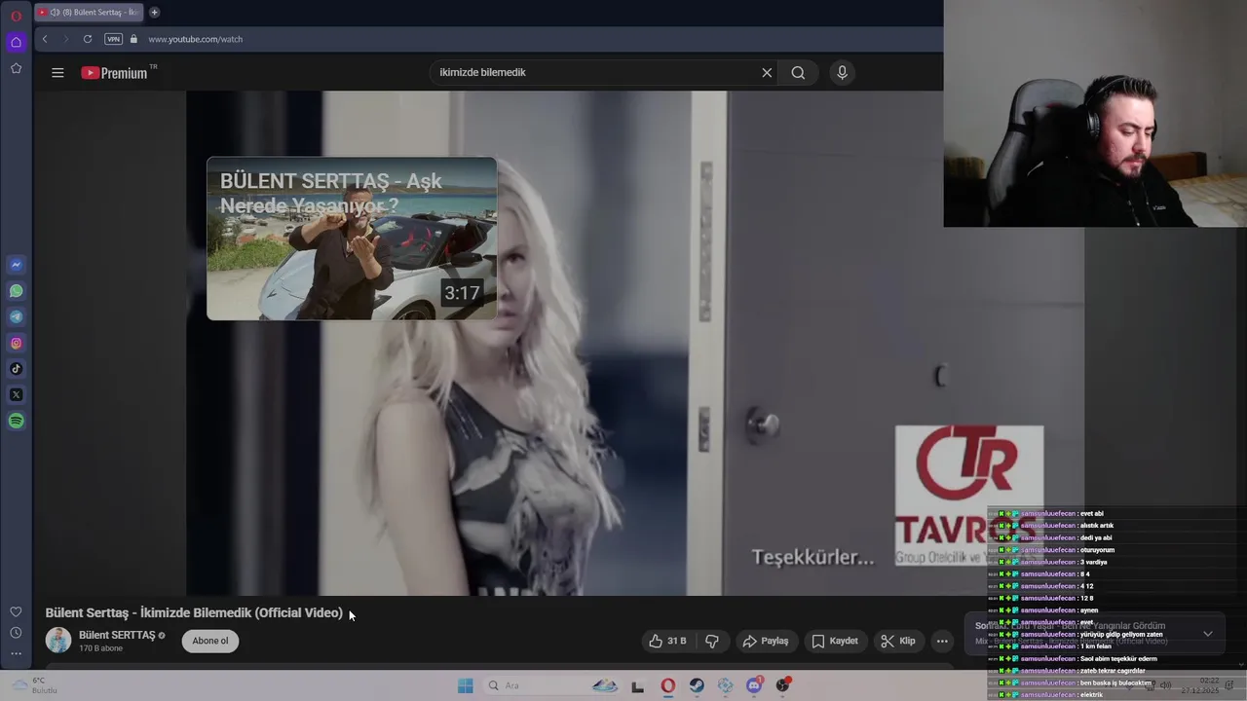
Task: Reload the YouTube page
Action: coord(88,39)
